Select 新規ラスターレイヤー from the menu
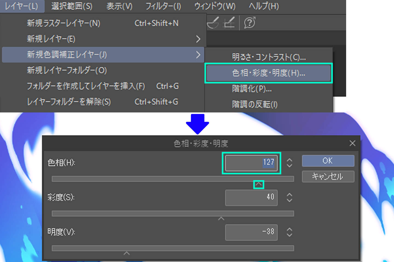394x262 pixels. [63, 23]
